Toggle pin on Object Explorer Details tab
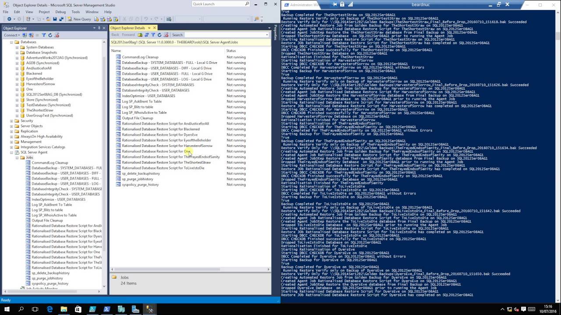The image size is (561, 315). pos(149,28)
